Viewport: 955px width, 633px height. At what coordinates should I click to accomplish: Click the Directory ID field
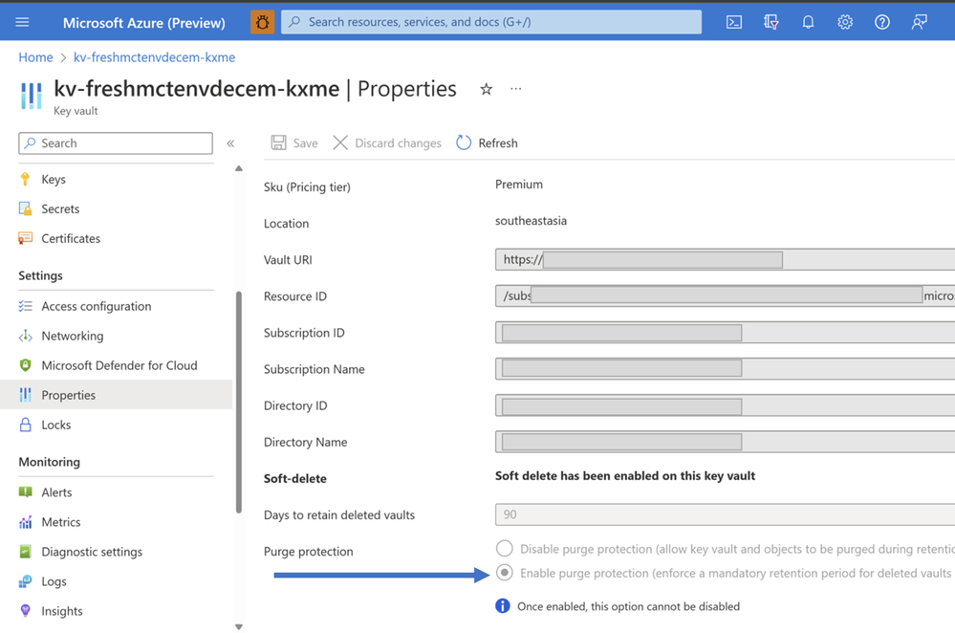725,405
